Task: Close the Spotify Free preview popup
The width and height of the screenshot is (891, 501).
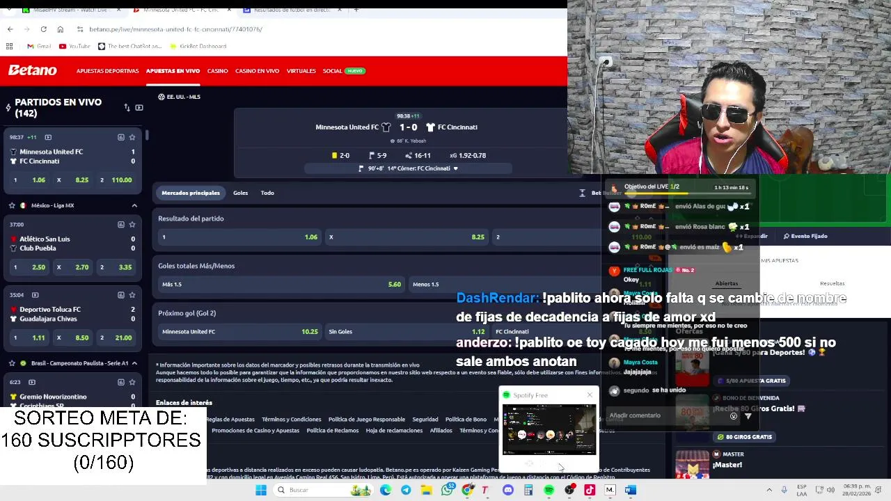Action: 590,395
